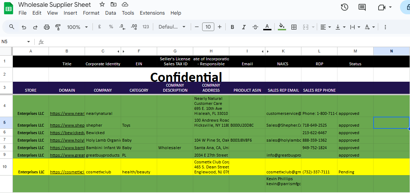Redo the last action

35,27
